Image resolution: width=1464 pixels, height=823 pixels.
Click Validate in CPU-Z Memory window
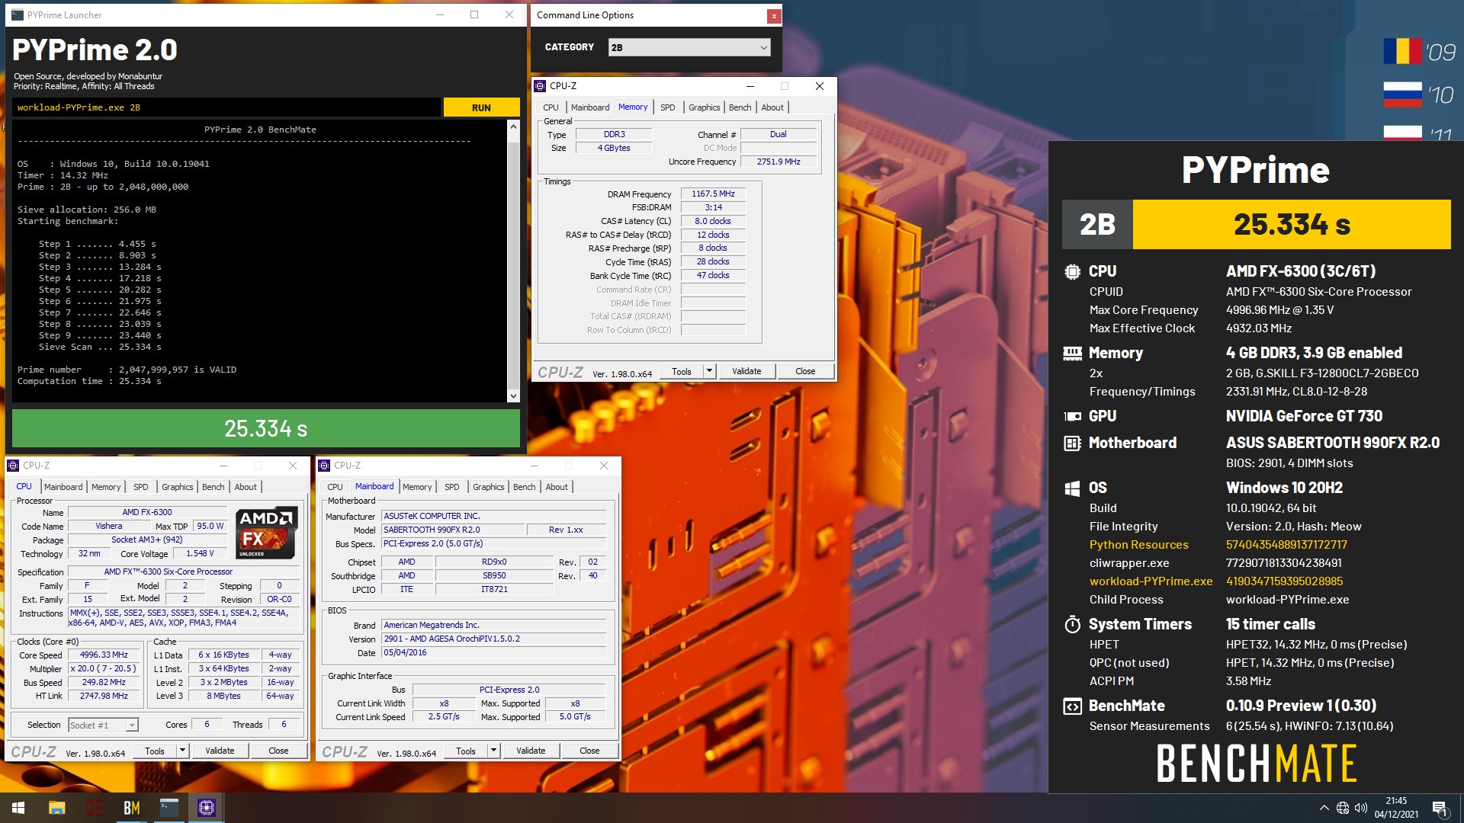tap(746, 371)
